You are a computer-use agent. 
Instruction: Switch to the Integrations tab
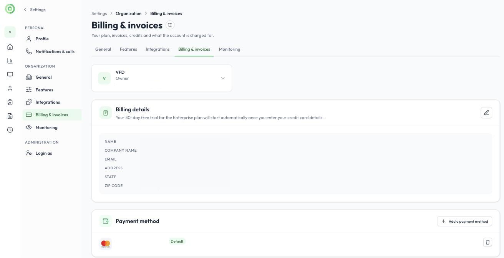[157, 49]
